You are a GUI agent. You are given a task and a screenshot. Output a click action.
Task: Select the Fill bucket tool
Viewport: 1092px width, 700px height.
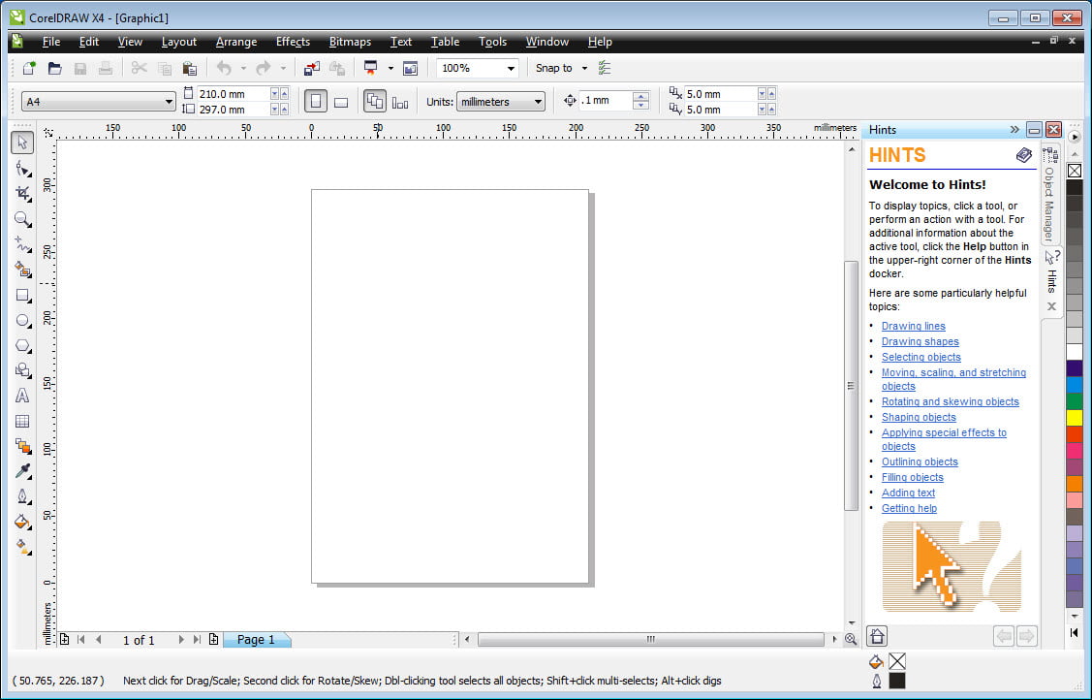(x=22, y=522)
